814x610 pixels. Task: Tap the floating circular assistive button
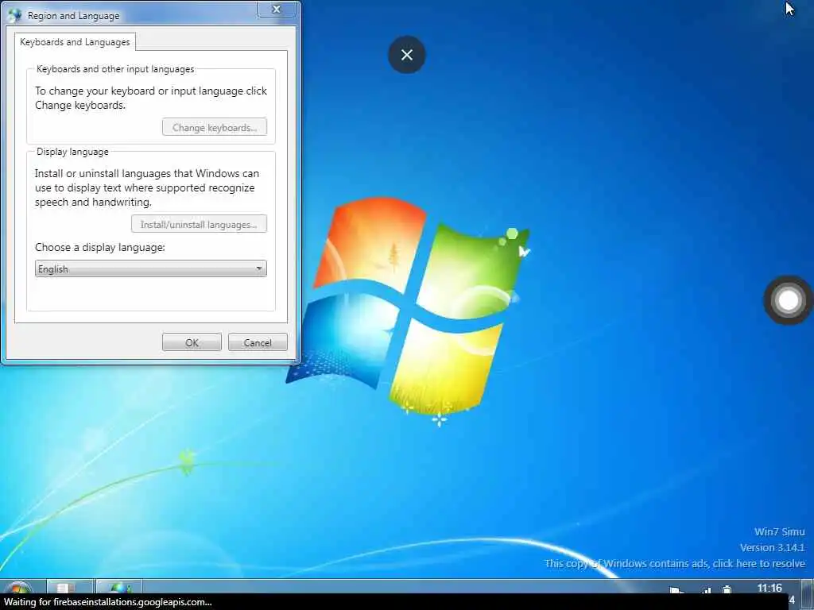788,300
